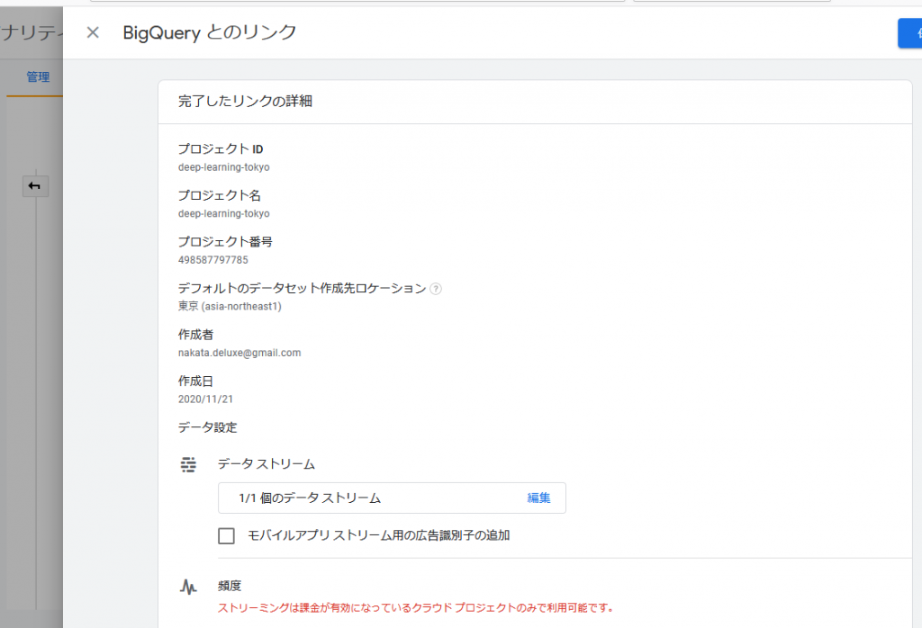Click the blue button at top right
The image size is (922, 628).
909,33
